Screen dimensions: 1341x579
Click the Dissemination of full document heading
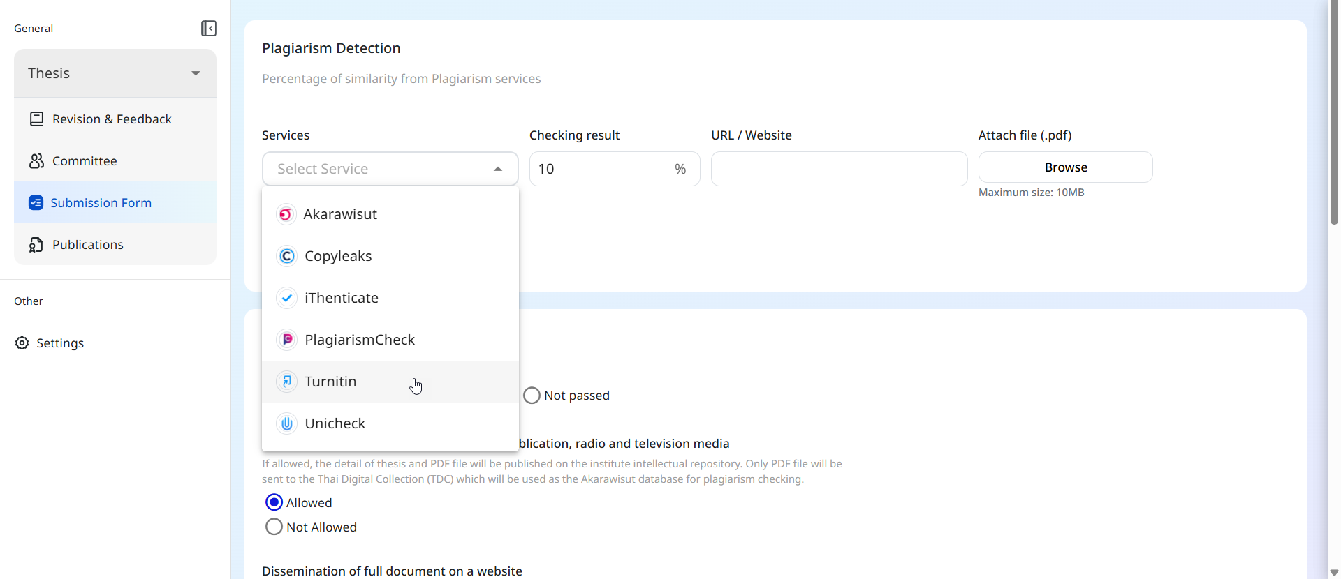tap(392, 571)
